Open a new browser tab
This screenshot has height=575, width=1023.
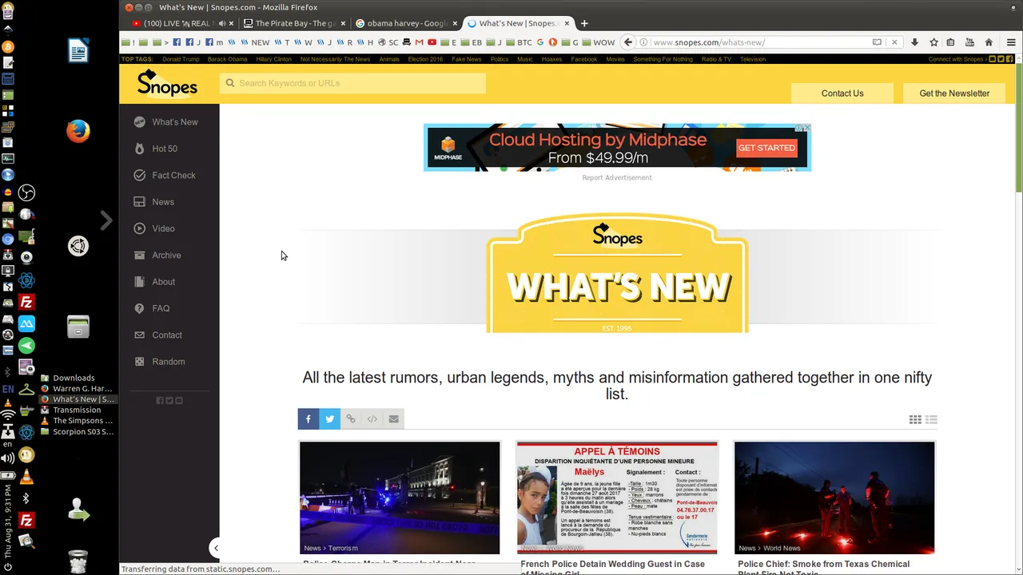(584, 23)
